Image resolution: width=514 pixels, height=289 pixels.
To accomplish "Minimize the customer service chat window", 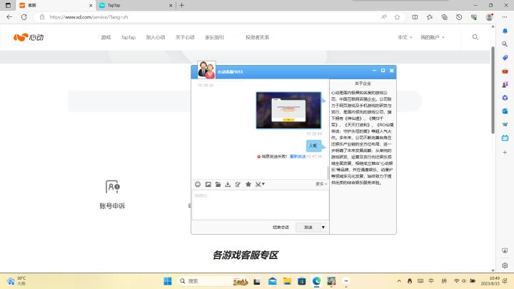I will 374,71.
